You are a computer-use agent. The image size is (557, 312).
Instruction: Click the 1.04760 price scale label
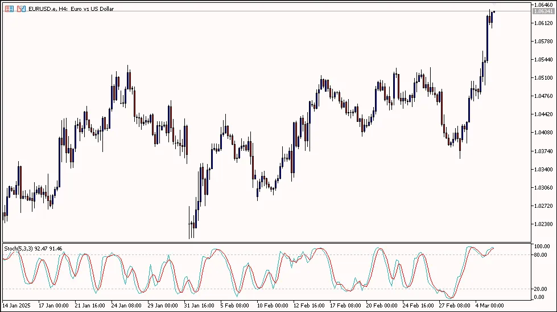(x=543, y=96)
